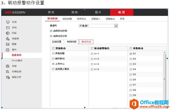Screen dimensions: 171x111
Task: Open the 遮挡报警 tab
Action: coord(67,19)
